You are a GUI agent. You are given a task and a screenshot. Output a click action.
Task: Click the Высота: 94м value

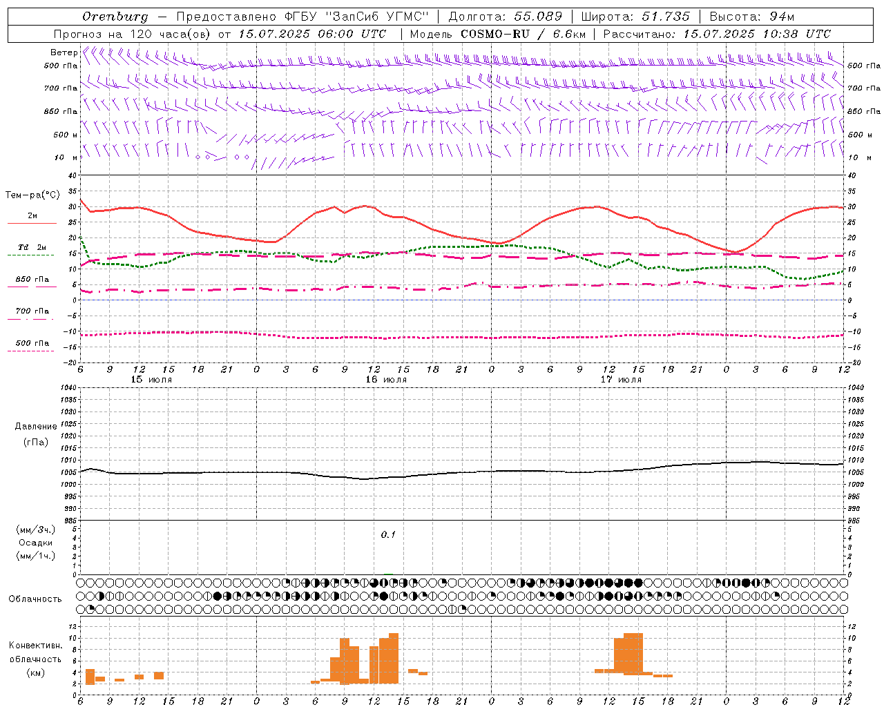752,17
